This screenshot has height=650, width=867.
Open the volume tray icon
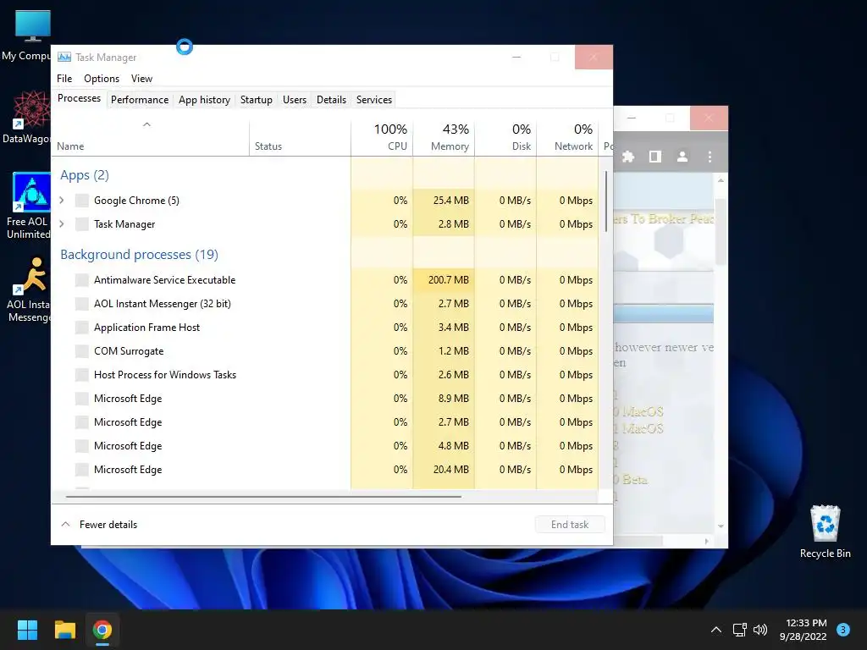(x=760, y=630)
